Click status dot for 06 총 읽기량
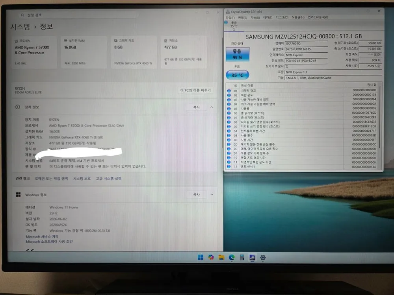Image resolution: width=394 pixels, height=295 pixels. coord(229,113)
